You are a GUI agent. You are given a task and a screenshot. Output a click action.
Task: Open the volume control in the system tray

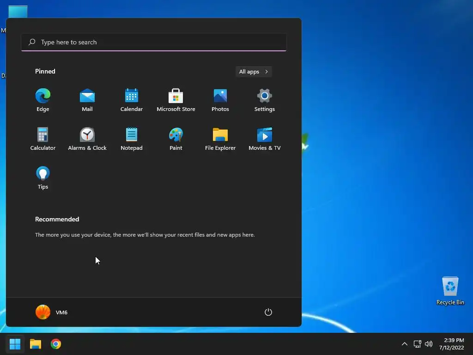(429, 344)
